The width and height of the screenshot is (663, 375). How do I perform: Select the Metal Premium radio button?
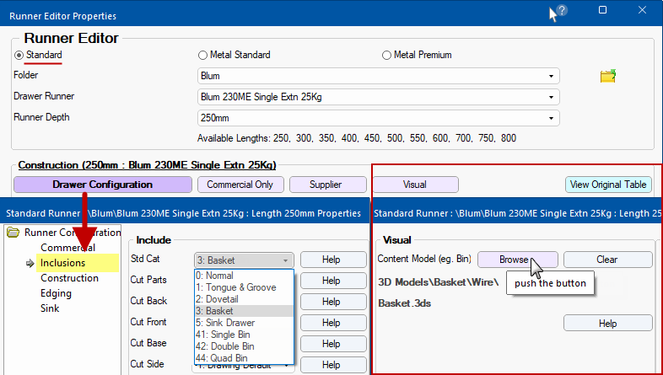point(386,56)
